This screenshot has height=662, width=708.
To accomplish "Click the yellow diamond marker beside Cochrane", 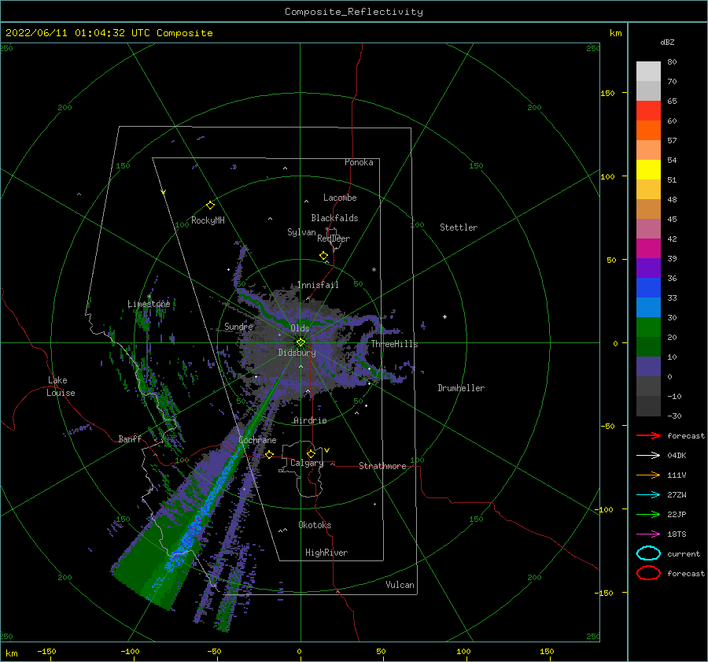I will (x=269, y=454).
